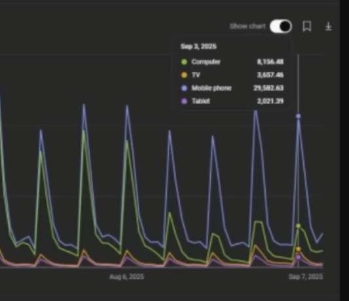Toggle the Show chart switch
This screenshot has height=301, width=349.
pyautogui.click(x=281, y=26)
